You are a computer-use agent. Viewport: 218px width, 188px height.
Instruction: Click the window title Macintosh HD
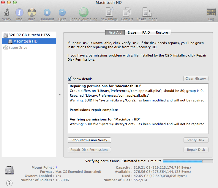(x=109, y=2)
